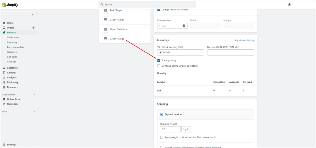
Task: Open the notifications bell
Action: 289,4
